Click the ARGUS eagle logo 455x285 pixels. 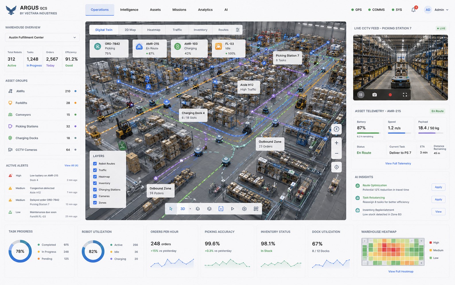(x=11, y=10)
